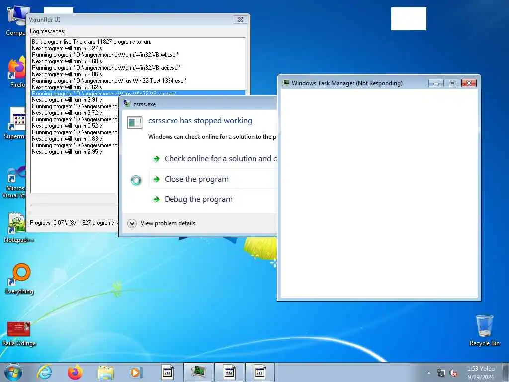Choose Debug the program
This screenshot has height=382, width=509.
pos(213,199)
